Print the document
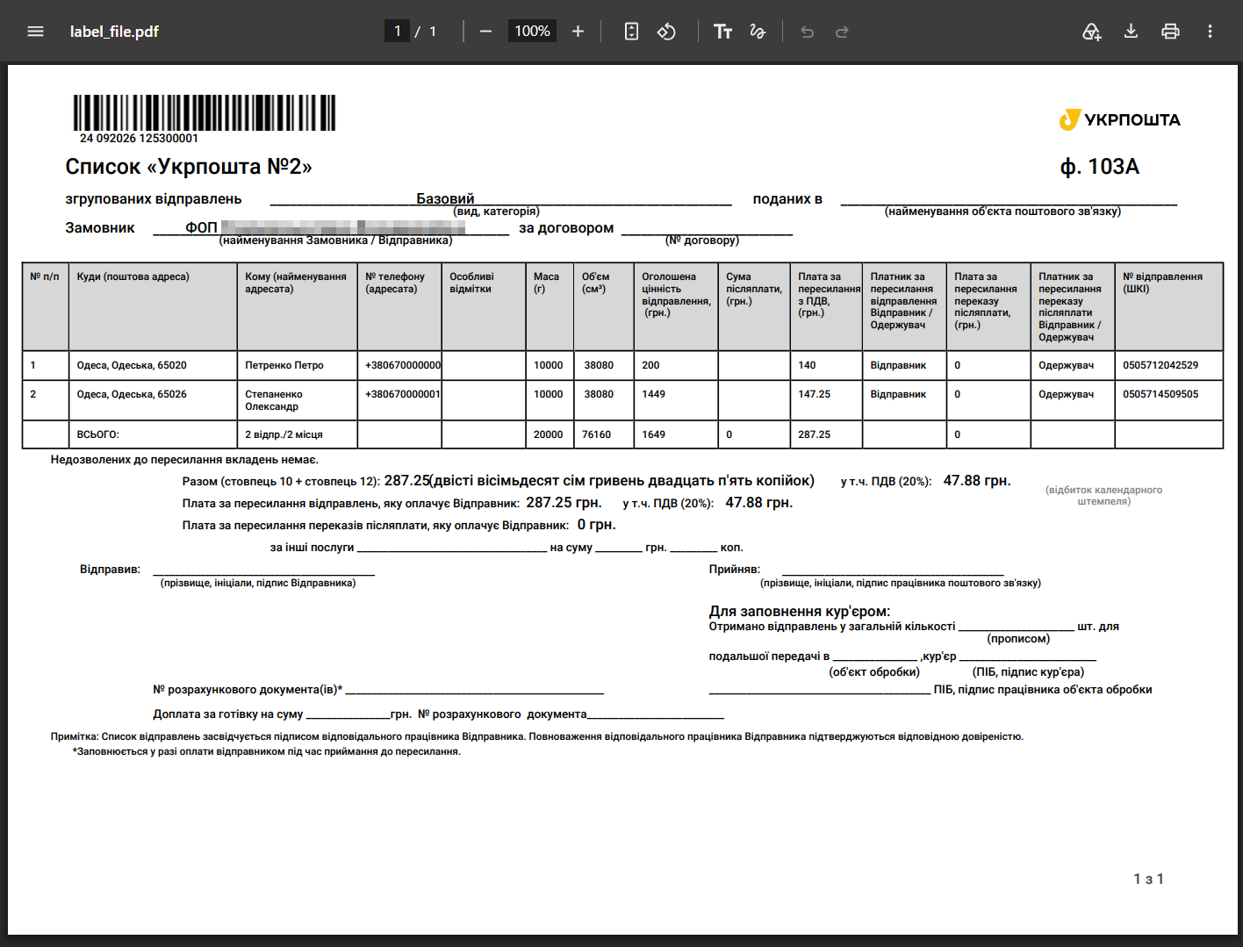Screen dimensions: 1243x947 coord(1170,32)
